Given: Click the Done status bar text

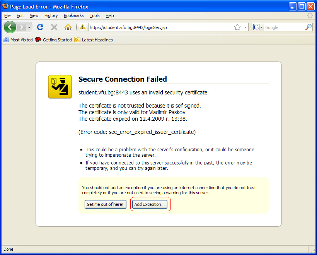Looking at the screenshot, I should [9, 249].
